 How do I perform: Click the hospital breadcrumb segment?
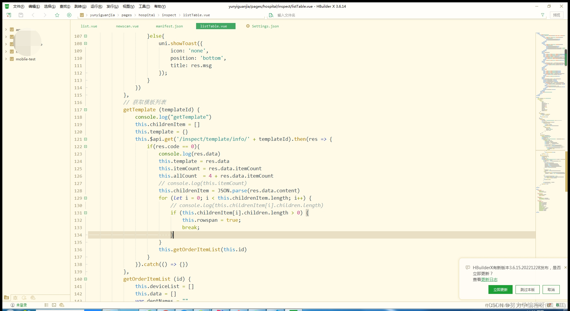tap(147, 15)
